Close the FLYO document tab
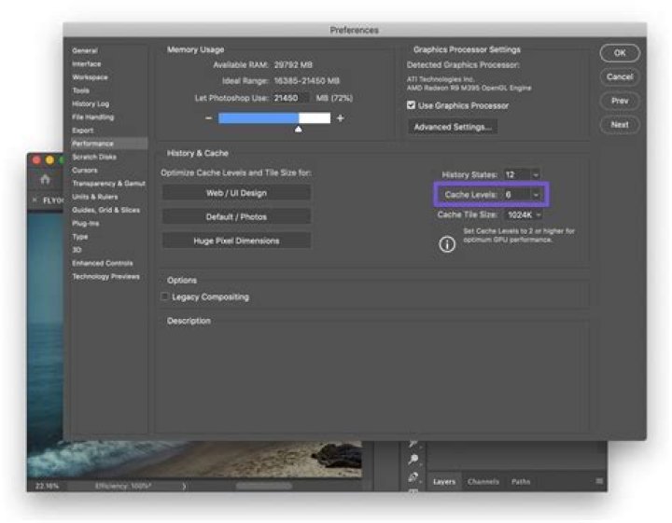This screenshot has height=523, width=672. pos(35,200)
